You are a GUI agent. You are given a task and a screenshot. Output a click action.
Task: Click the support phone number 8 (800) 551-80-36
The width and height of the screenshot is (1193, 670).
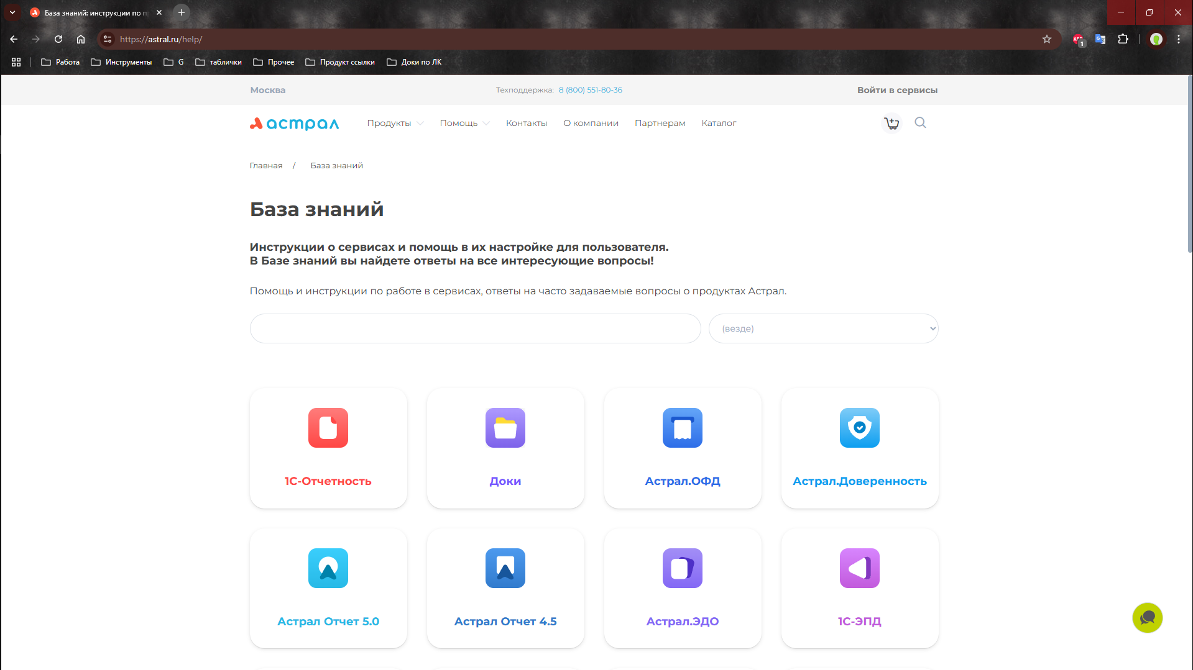point(590,90)
